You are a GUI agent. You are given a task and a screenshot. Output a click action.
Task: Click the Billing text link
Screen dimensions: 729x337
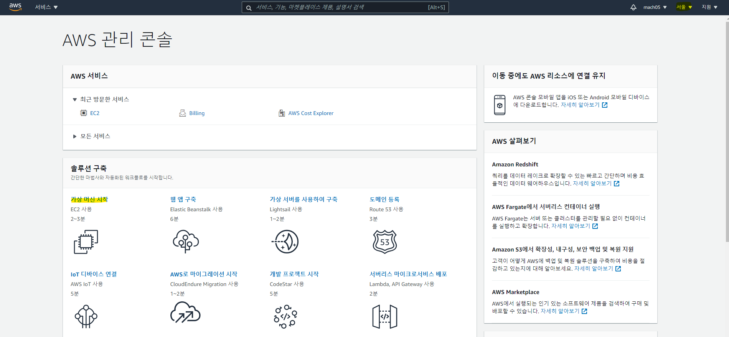tap(197, 113)
